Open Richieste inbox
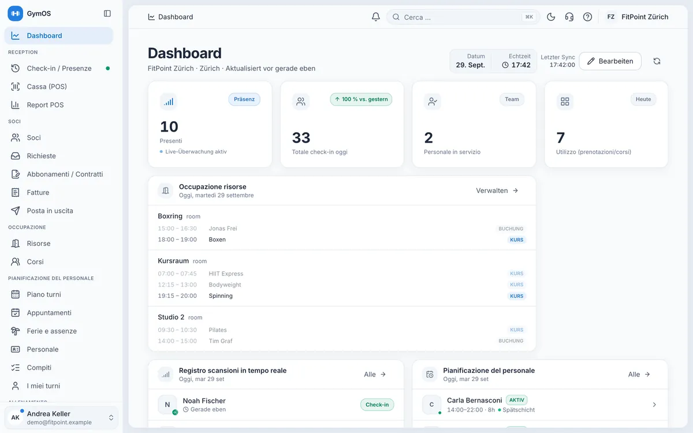 coord(59,156)
